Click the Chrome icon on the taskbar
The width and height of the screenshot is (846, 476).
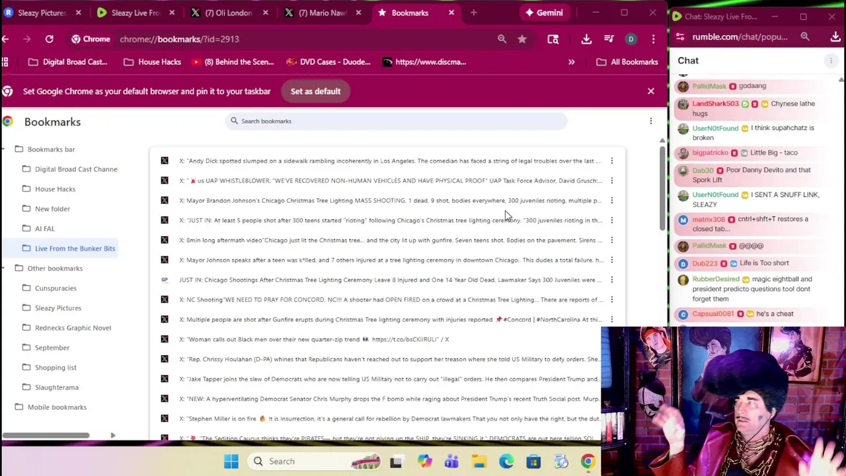[588, 461]
